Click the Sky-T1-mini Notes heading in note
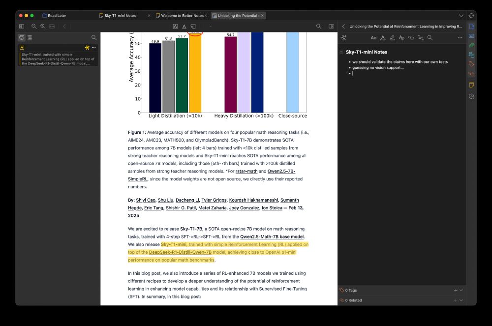The height and width of the screenshot is (326, 492). coord(367,52)
